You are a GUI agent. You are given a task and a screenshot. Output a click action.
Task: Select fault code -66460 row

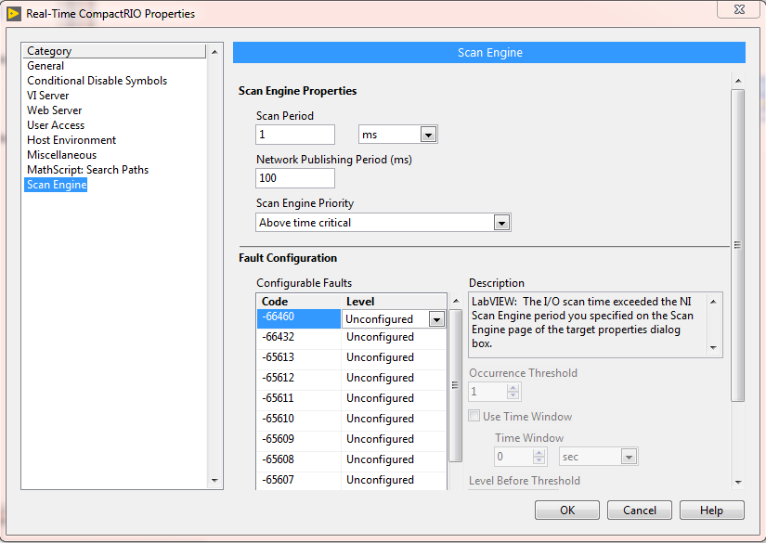click(298, 318)
